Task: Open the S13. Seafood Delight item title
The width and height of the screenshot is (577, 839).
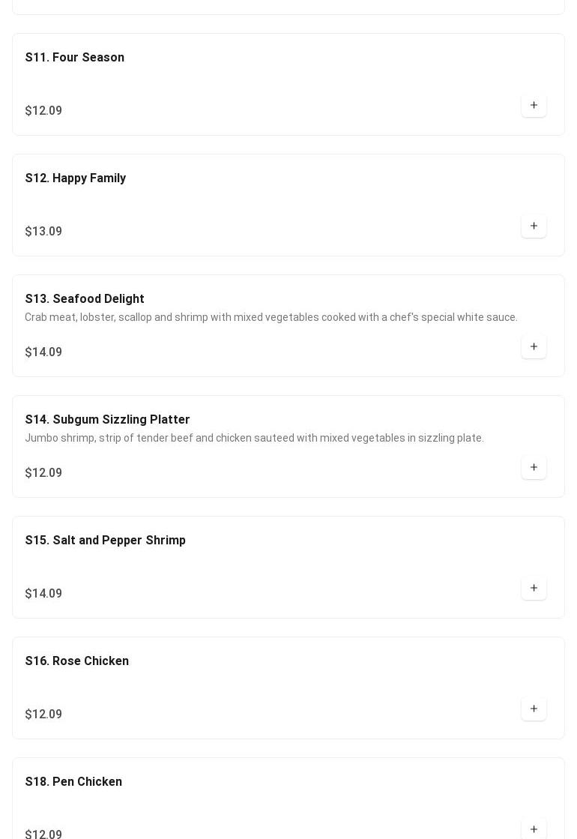Action: [85, 298]
